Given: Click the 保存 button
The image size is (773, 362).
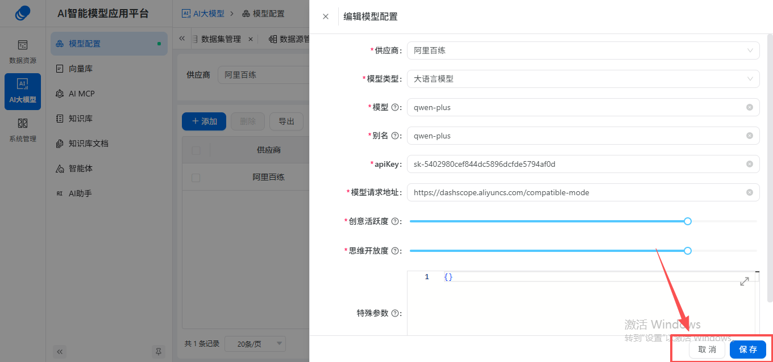Looking at the screenshot, I should click(x=748, y=350).
